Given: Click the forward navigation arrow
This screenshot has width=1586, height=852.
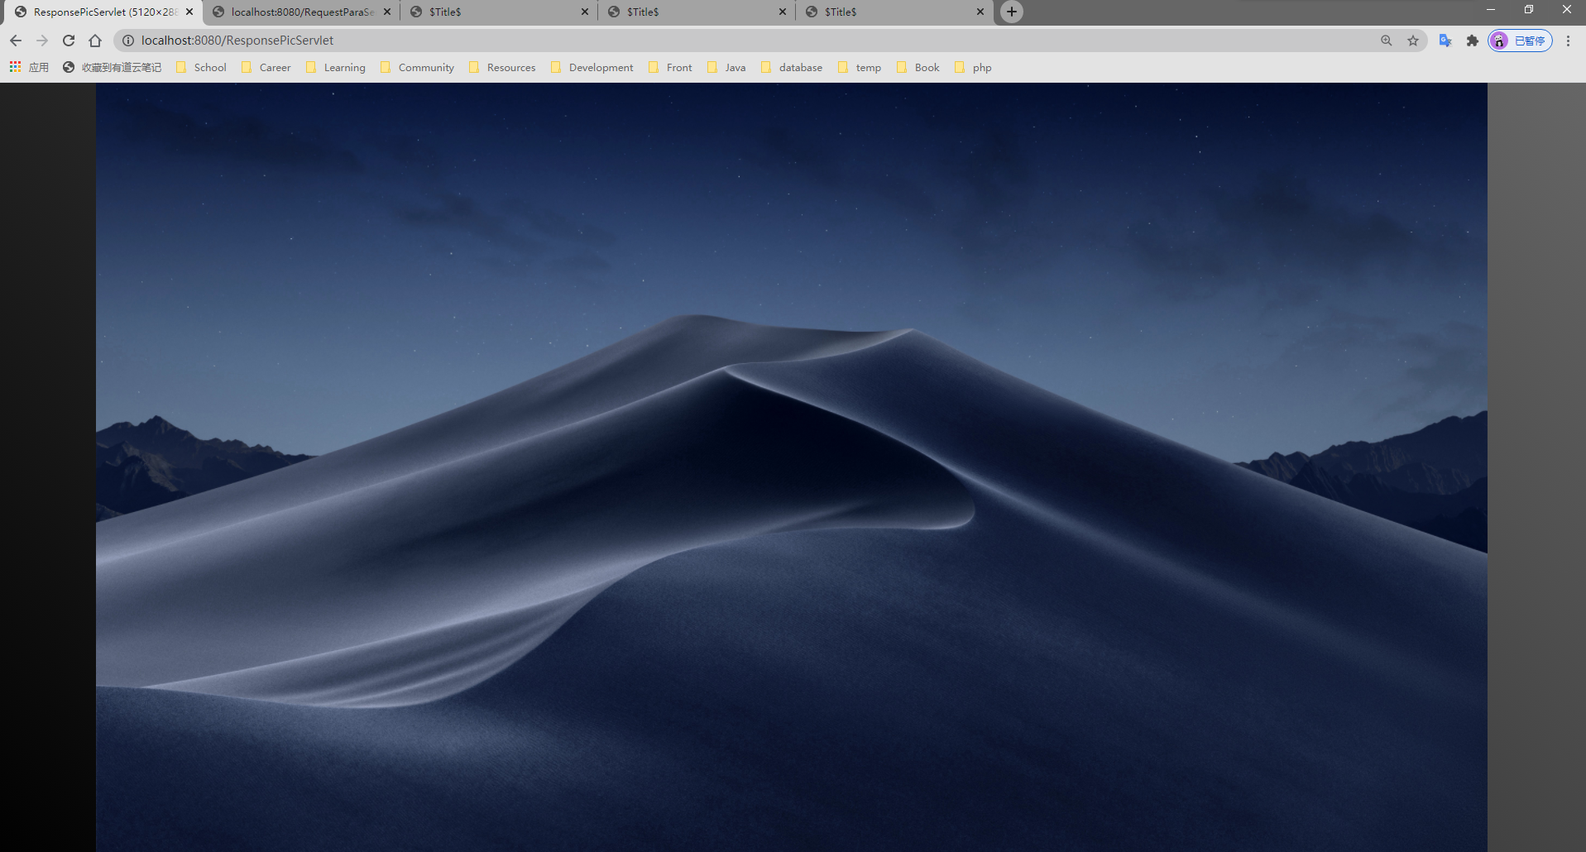Looking at the screenshot, I should 42,41.
